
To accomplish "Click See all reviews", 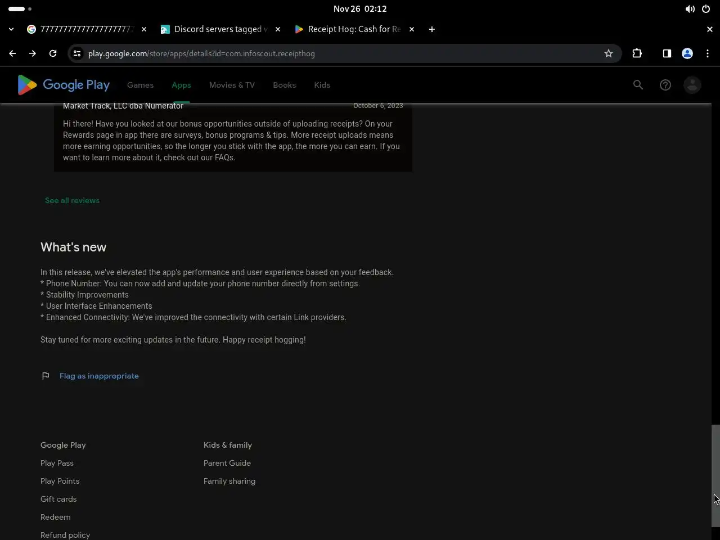I will click(72, 200).
